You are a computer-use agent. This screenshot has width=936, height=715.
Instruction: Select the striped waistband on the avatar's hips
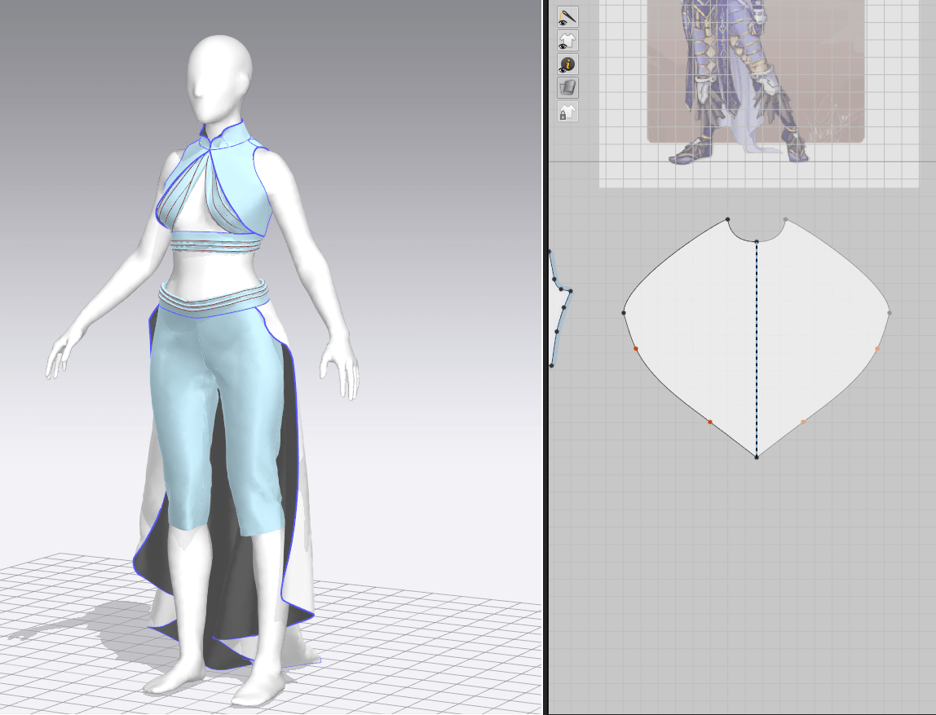tap(212, 296)
